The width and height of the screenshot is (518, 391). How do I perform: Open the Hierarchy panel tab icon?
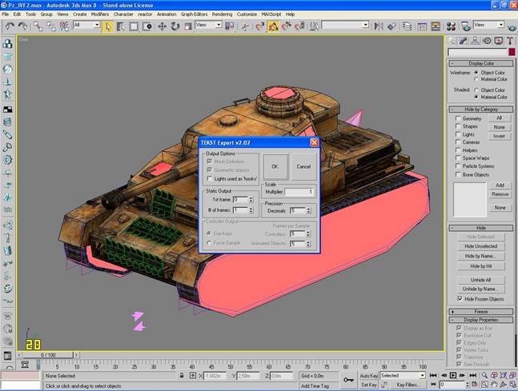pyautogui.click(x=475, y=41)
